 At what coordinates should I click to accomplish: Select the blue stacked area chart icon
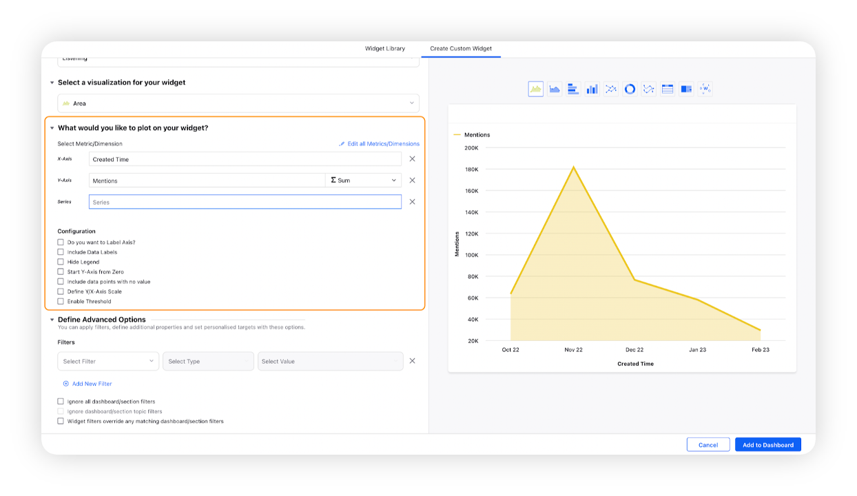(x=555, y=89)
